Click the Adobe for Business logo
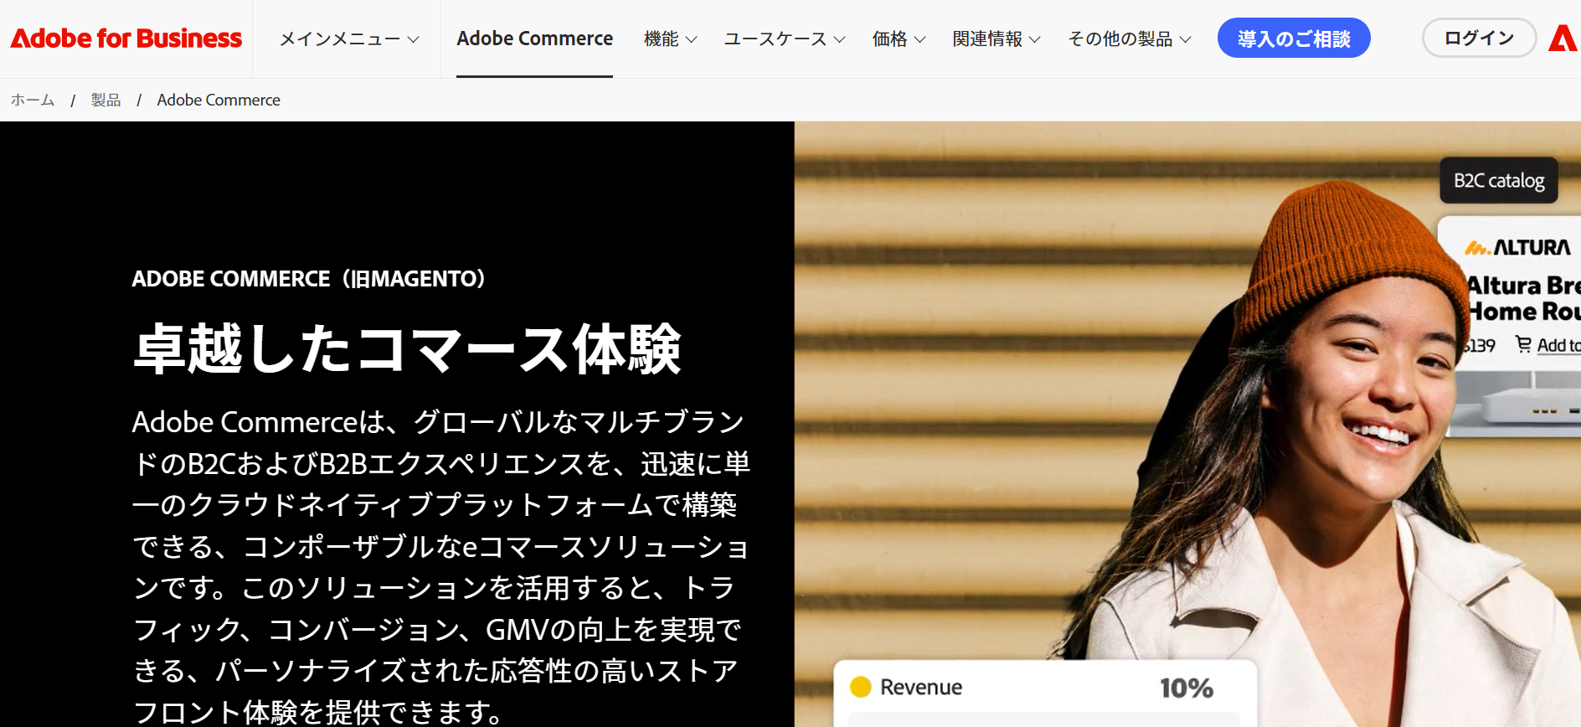This screenshot has width=1581, height=727. (x=126, y=39)
